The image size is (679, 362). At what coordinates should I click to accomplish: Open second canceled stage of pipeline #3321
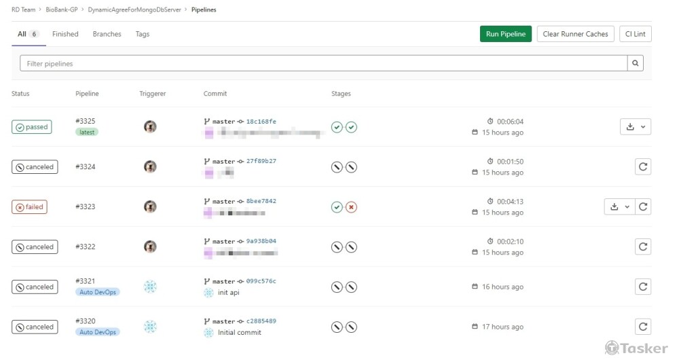pyautogui.click(x=351, y=287)
